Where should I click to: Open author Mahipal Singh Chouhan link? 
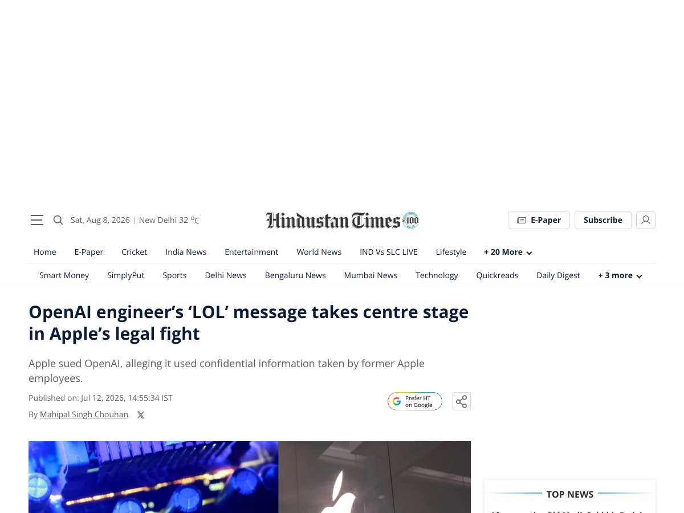click(x=84, y=414)
